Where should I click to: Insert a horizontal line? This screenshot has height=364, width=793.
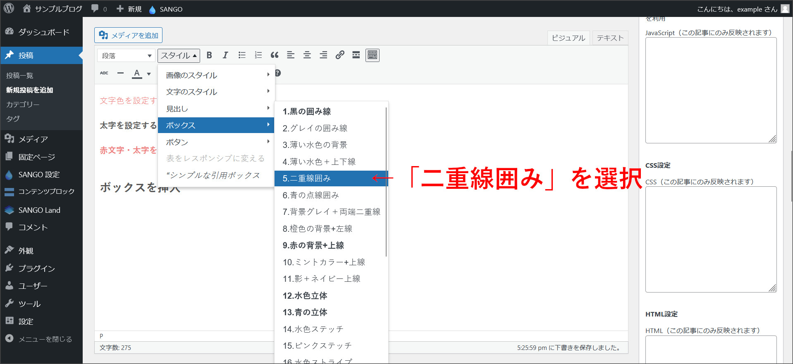[x=120, y=74]
